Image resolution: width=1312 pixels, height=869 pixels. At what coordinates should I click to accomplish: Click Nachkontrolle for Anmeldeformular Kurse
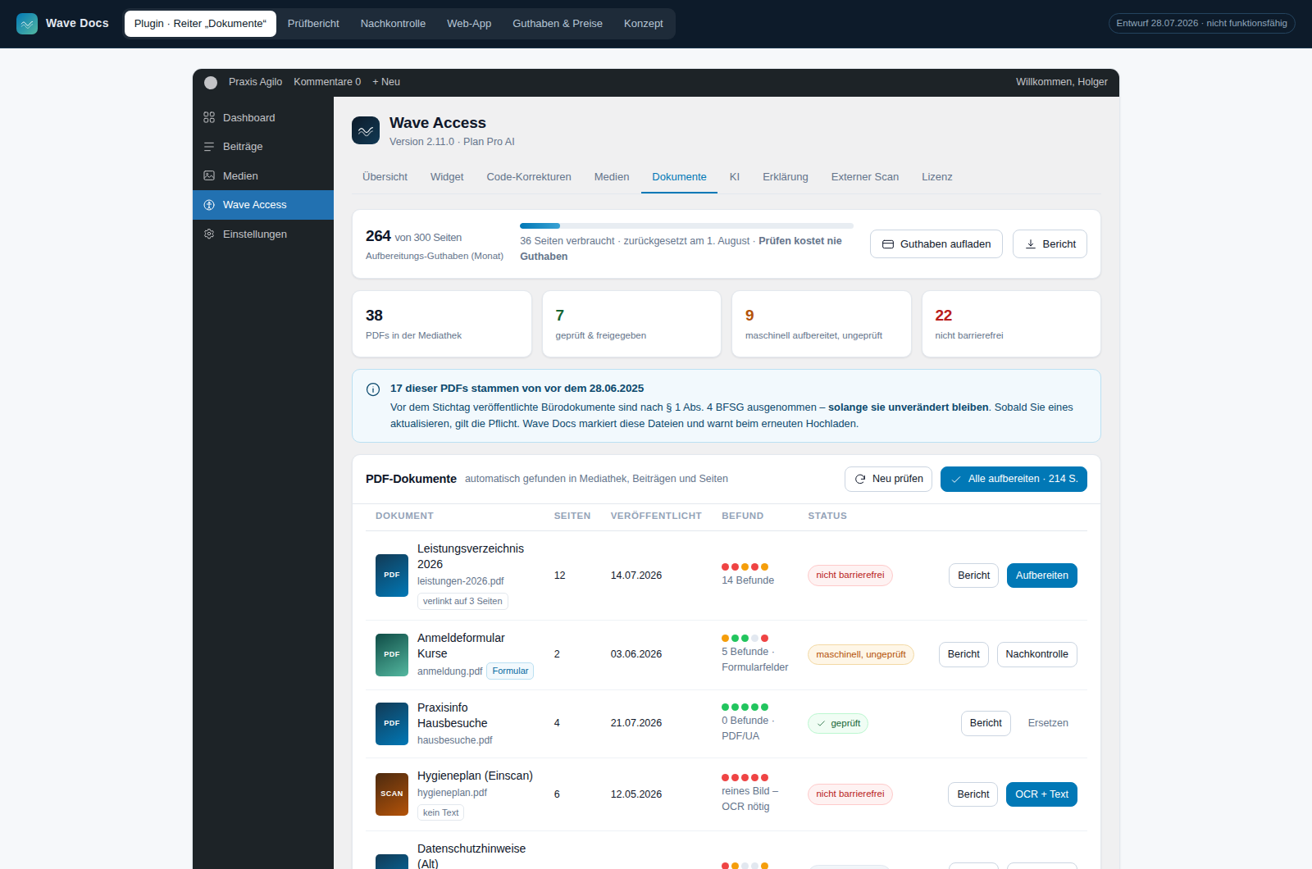coord(1037,654)
